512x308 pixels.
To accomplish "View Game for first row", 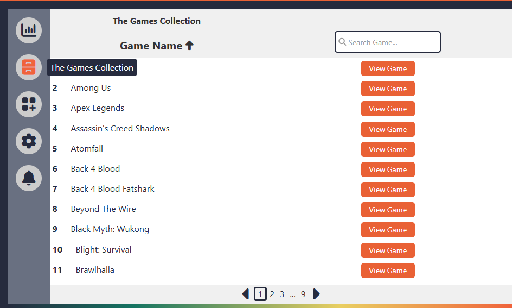I will (x=388, y=68).
